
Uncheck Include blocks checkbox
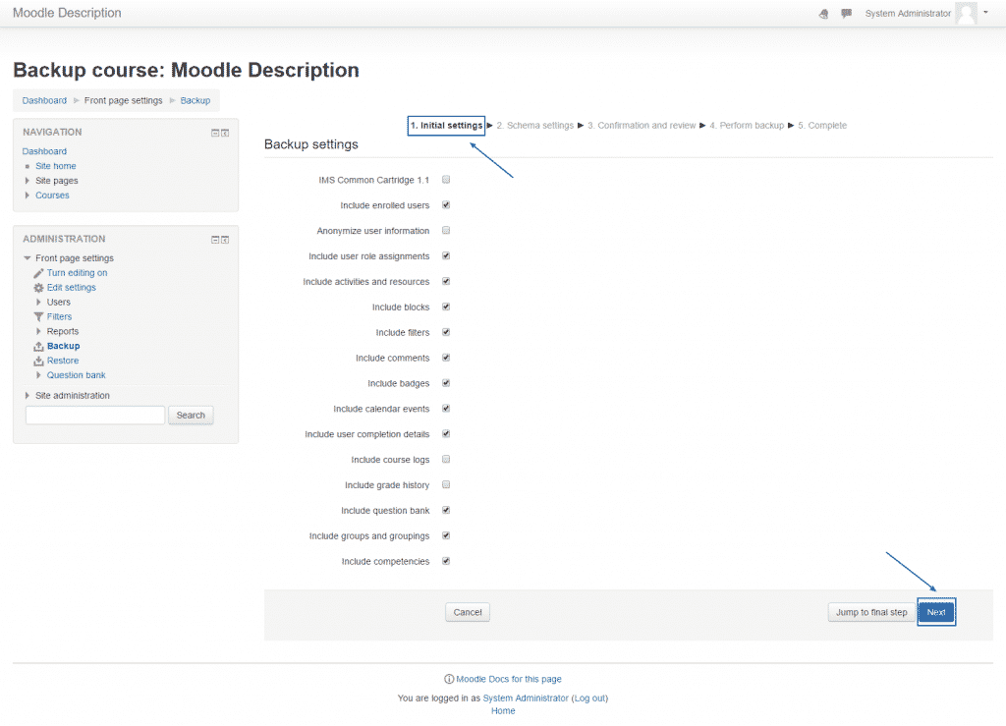point(446,307)
